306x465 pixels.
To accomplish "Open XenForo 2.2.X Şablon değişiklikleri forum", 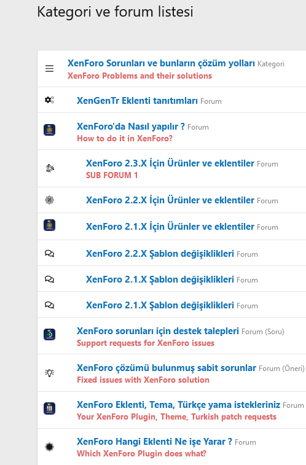I will point(160,254).
